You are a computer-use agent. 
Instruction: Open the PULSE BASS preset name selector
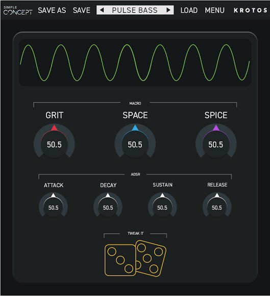tap(135, 10)
